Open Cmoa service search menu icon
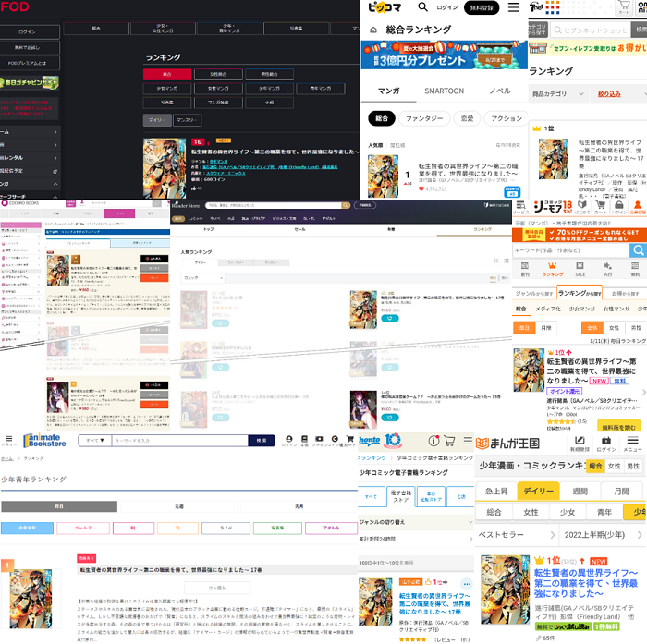 coord(520,207)
